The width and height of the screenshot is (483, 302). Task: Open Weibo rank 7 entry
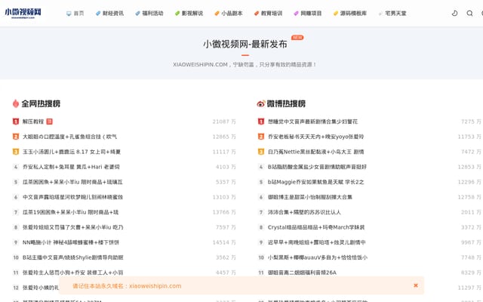pos(304,212)
